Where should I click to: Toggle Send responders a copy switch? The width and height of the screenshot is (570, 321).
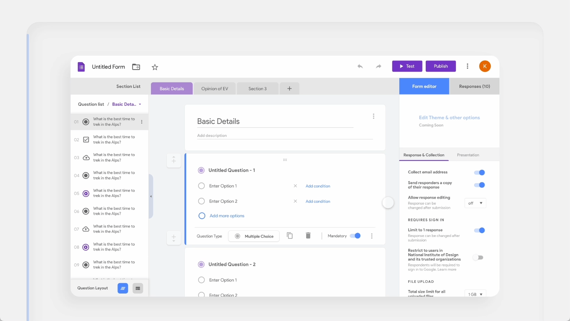point(480,185)
